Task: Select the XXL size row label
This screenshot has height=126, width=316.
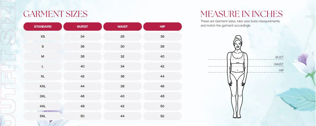Action: [x=43, y=86]
